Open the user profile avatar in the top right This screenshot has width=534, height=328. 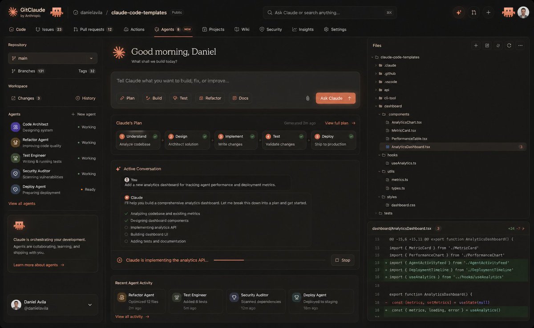(523, 12)
